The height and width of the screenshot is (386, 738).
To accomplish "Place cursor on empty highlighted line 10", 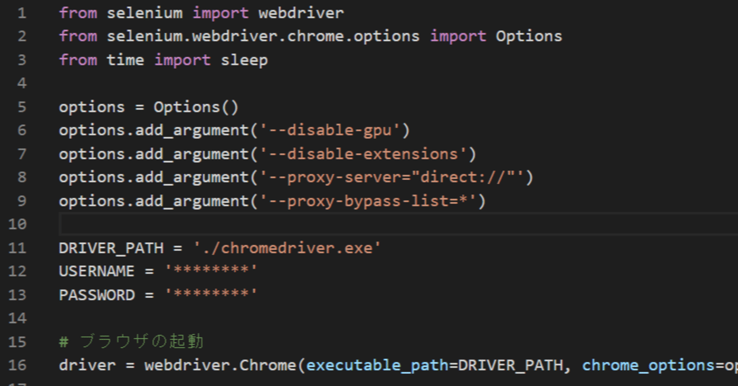I will (346, 224).
